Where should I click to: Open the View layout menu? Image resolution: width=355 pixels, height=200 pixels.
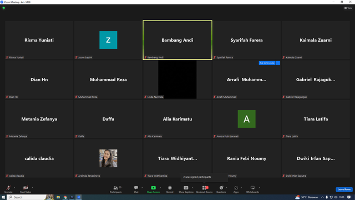348,8
